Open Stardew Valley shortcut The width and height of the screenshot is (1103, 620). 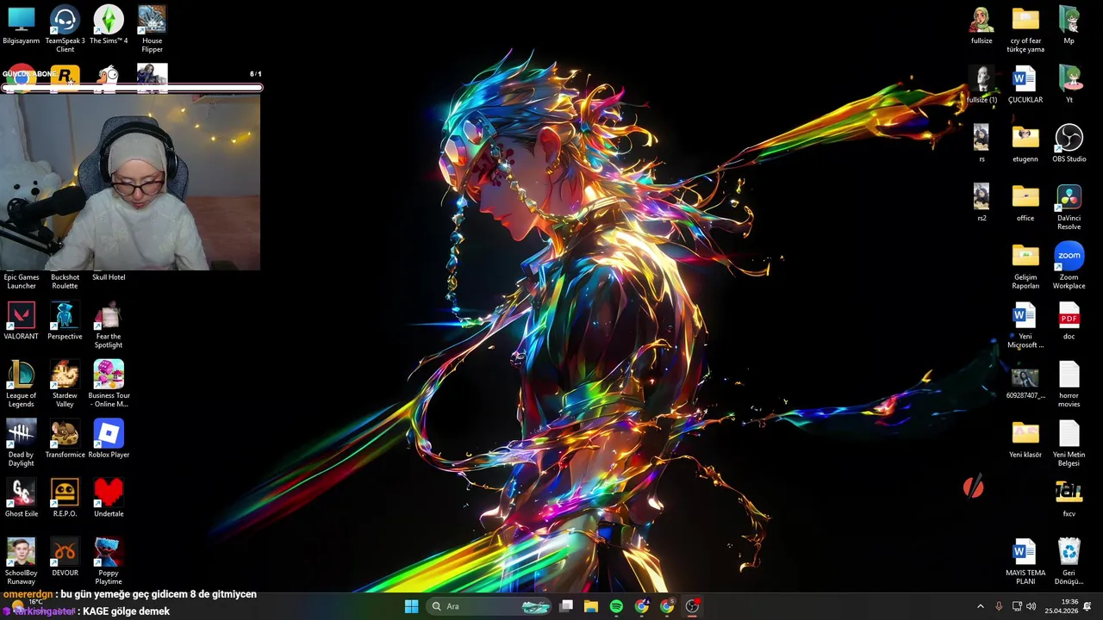tap(65, 384)
